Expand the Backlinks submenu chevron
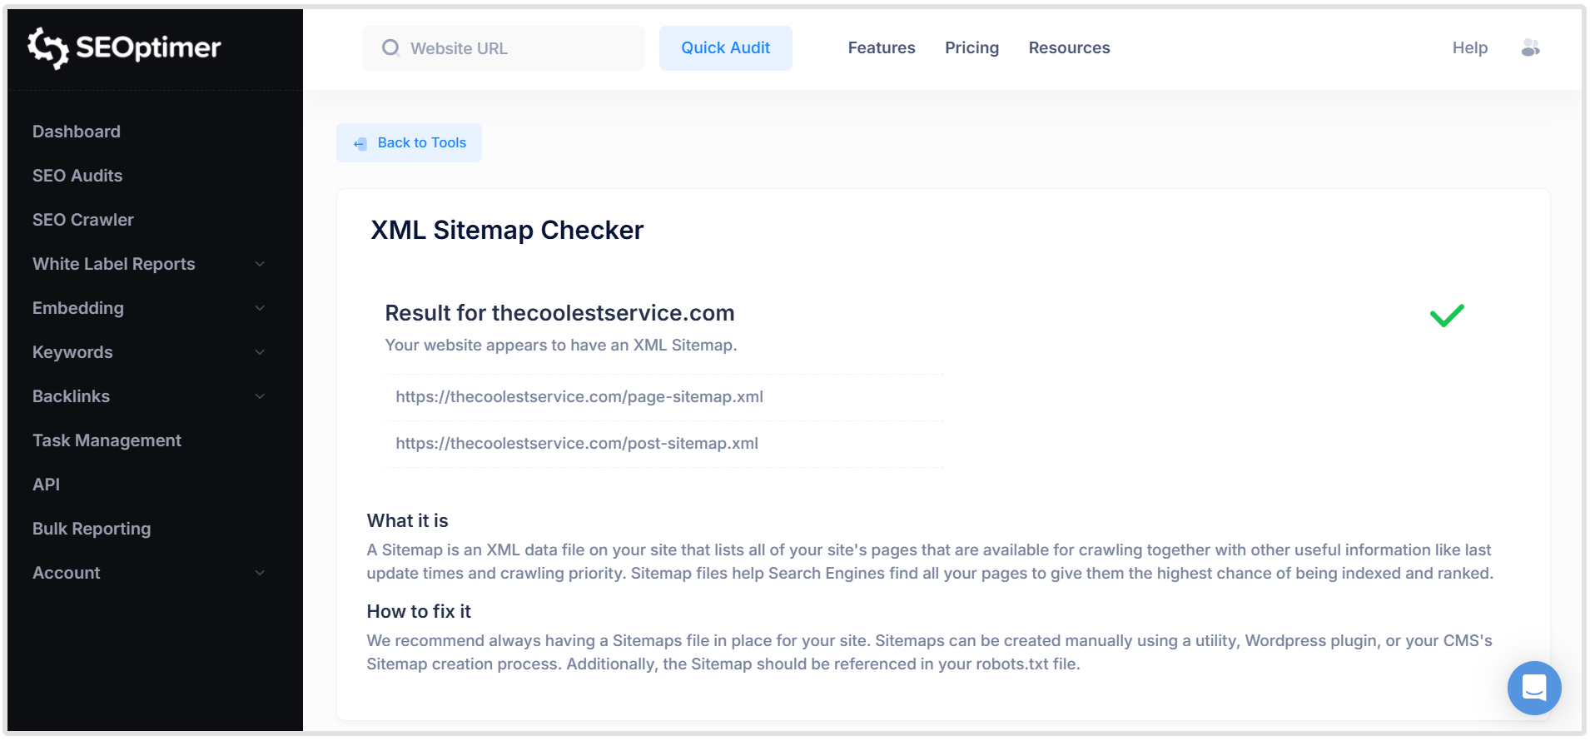Viewport: 1590px width, 741px height. pos(260,396)
